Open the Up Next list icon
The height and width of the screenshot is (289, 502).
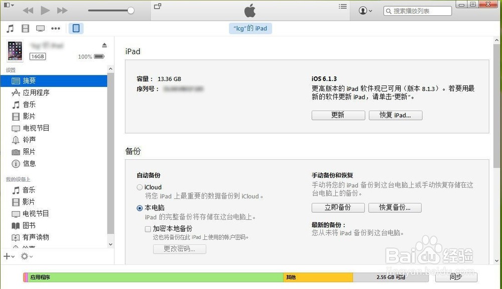(x=342, y=6)
